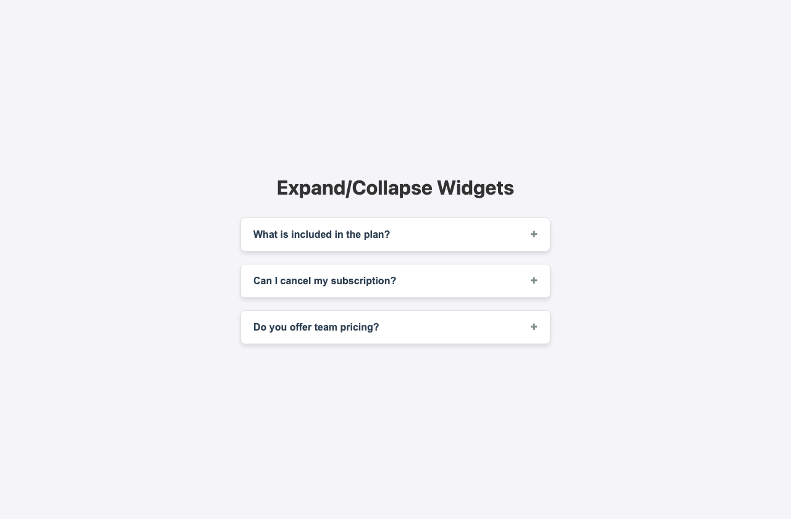Open the middle FAQ card about cancelling

(x=395, y=281)
